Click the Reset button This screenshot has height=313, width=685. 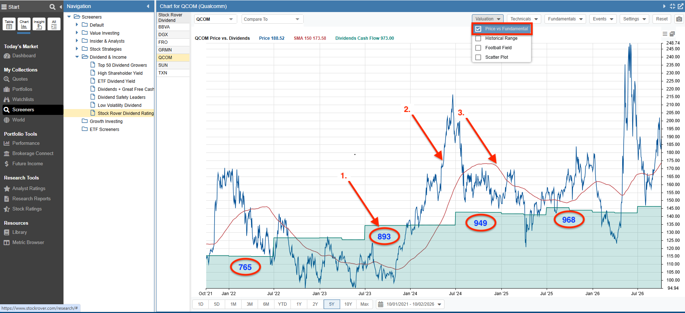(x=662, y=19)
